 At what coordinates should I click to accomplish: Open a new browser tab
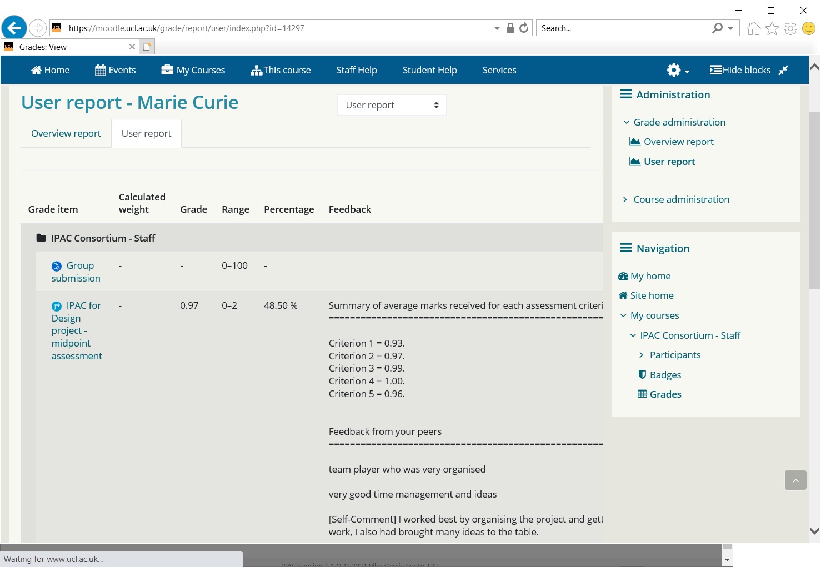[x=147, y=47]
